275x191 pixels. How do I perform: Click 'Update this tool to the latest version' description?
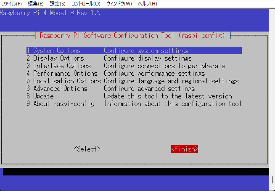pos(168,96)
